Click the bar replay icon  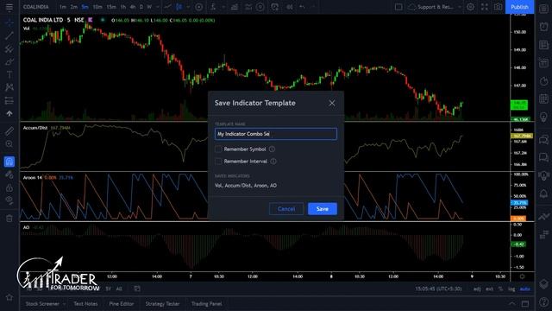click(x=290, y=7)
